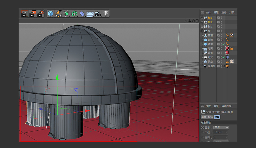Add a Floor environment object from toolbar

(90, 14)
